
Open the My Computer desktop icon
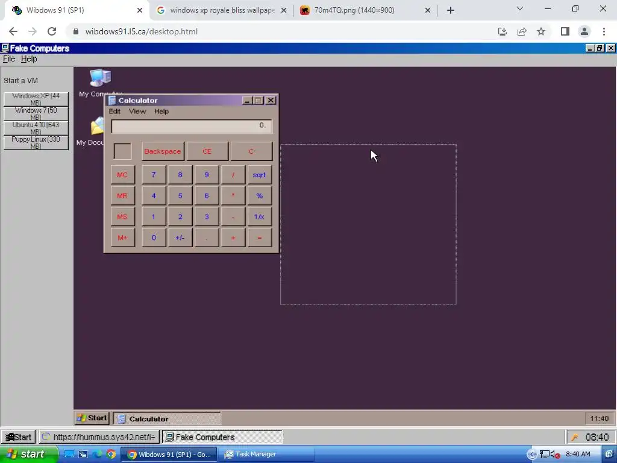(100, 78)
